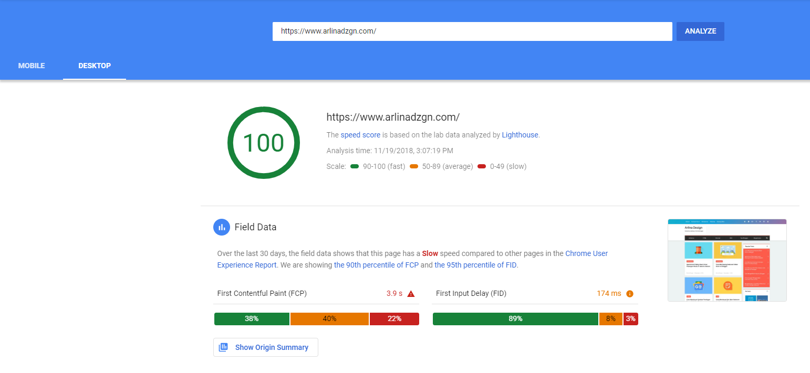Click the red FCP warning triangle icon
810x373 pixels.
click(411, 294)
